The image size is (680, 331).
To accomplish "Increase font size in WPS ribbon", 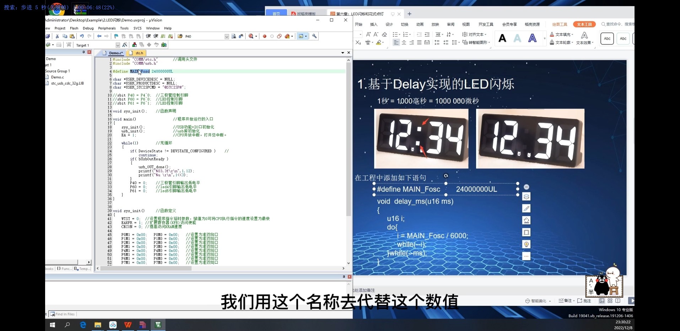I will (368, 34).
